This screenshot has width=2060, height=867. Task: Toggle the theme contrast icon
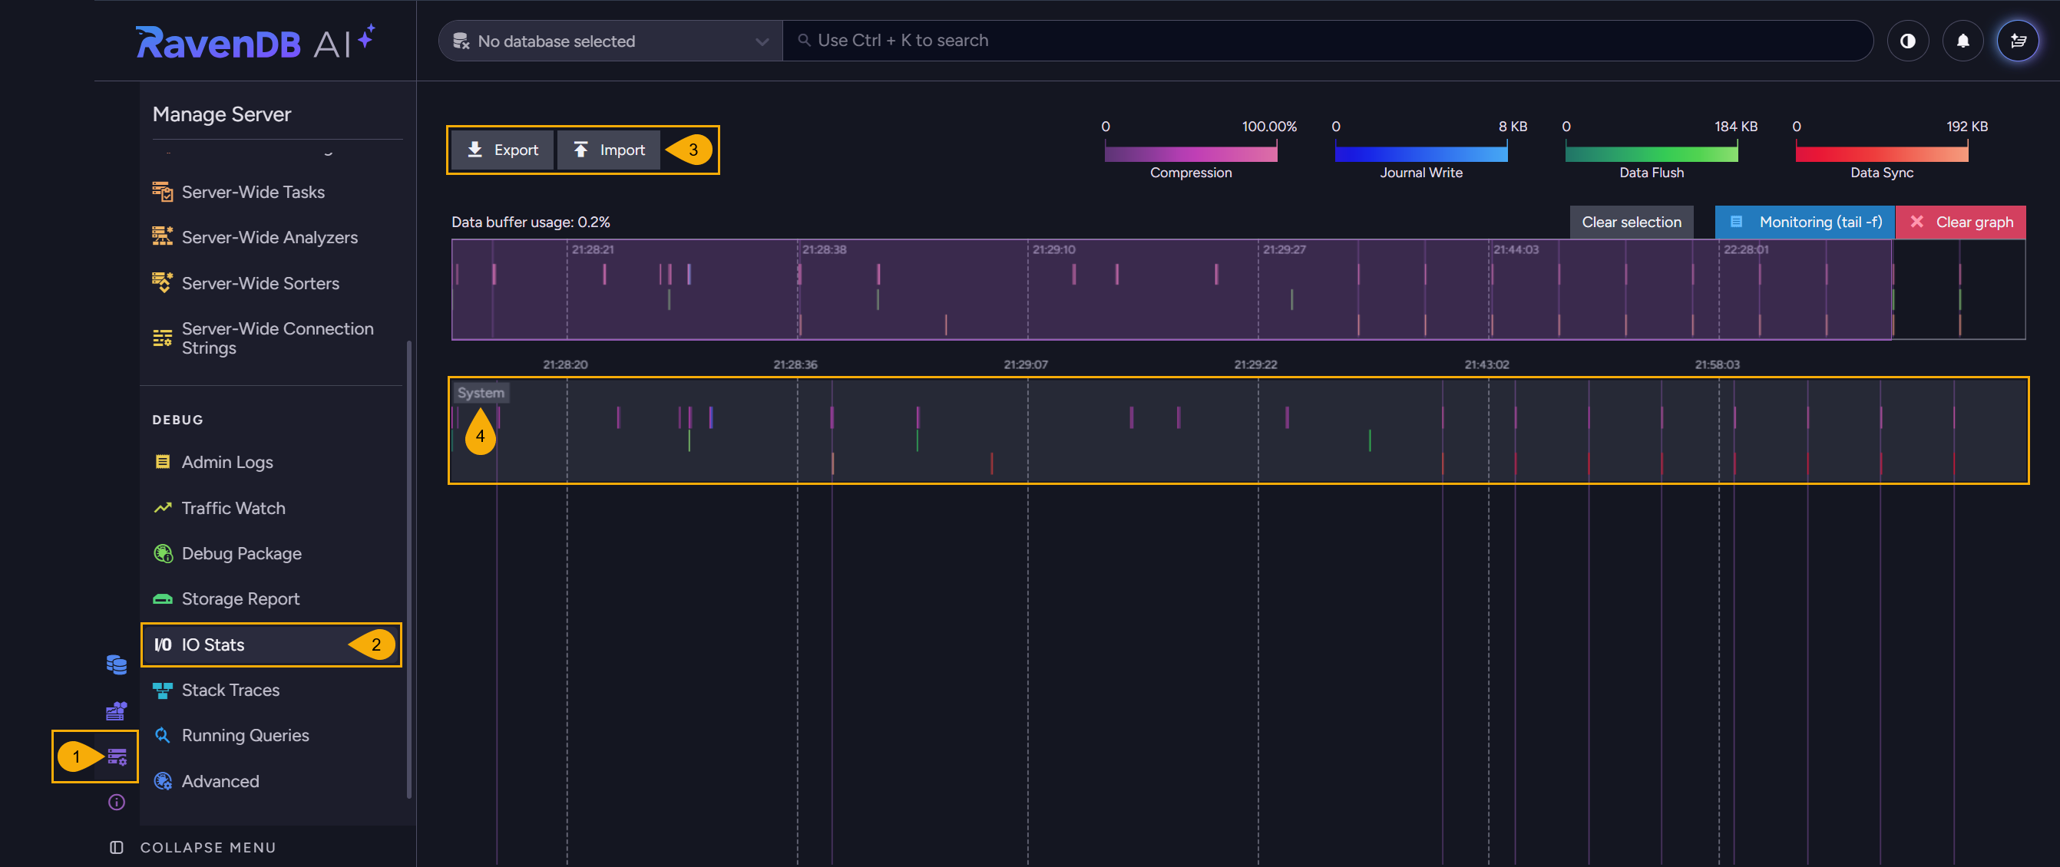point(1908,41)
